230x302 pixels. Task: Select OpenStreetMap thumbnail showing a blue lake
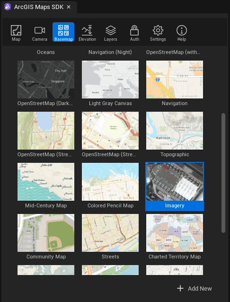[x=46, y=131]
